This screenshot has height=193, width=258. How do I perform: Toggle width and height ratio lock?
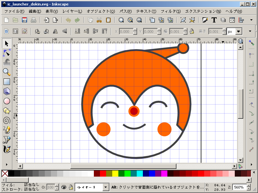tap(192, 32)
